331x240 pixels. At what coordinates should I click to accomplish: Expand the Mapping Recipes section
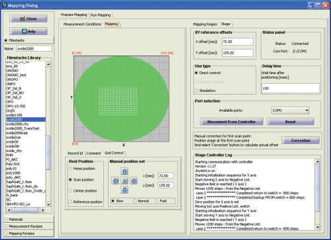(28, 233)
